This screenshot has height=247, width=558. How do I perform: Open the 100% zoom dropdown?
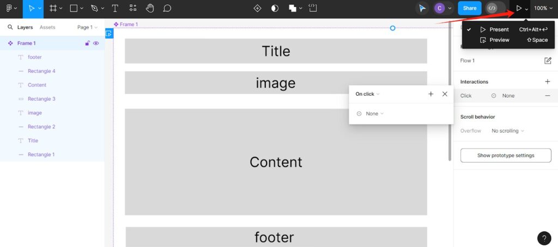[x=543, y=8]
